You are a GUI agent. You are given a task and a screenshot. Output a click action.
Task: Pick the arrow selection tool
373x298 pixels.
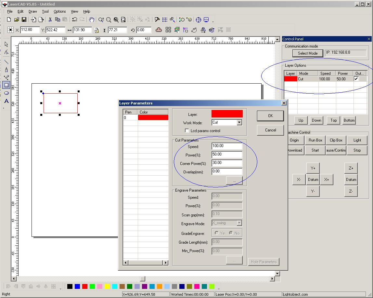[6, 44]
